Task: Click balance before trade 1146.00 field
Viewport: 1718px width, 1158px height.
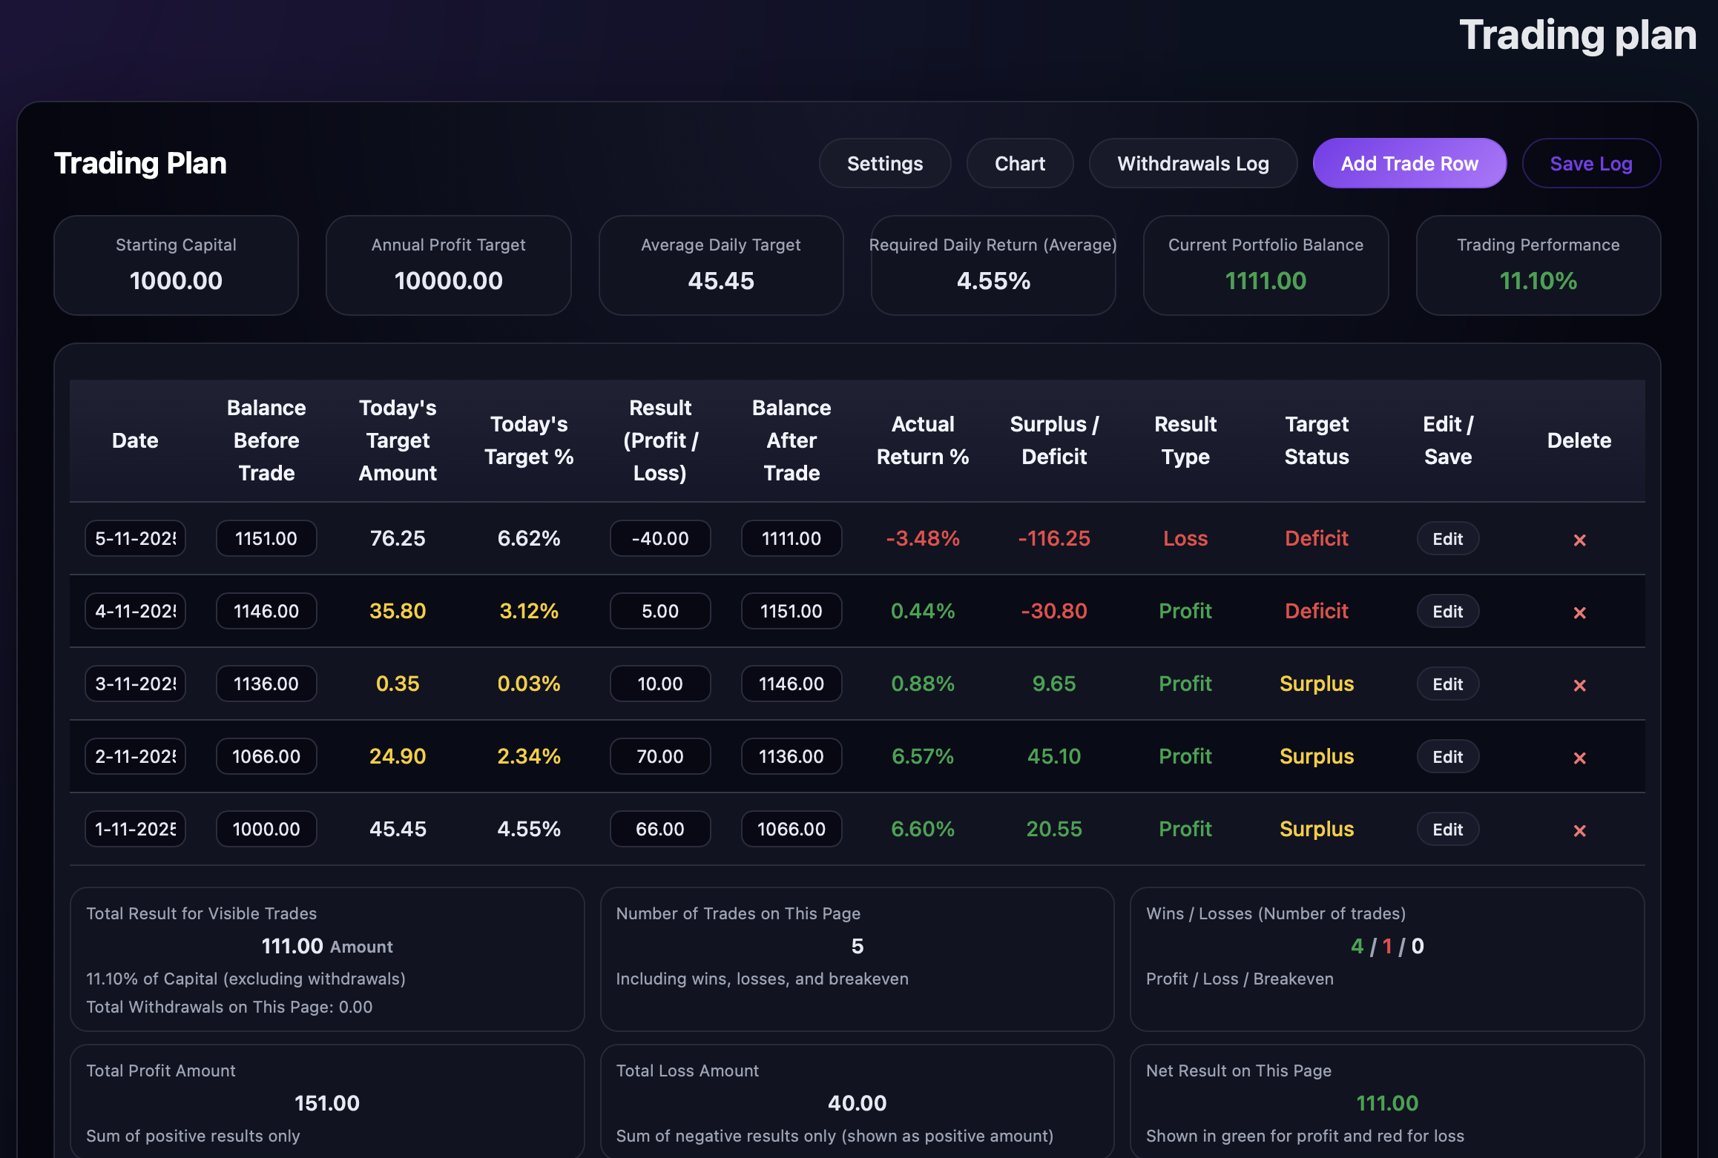Action: 266,611
